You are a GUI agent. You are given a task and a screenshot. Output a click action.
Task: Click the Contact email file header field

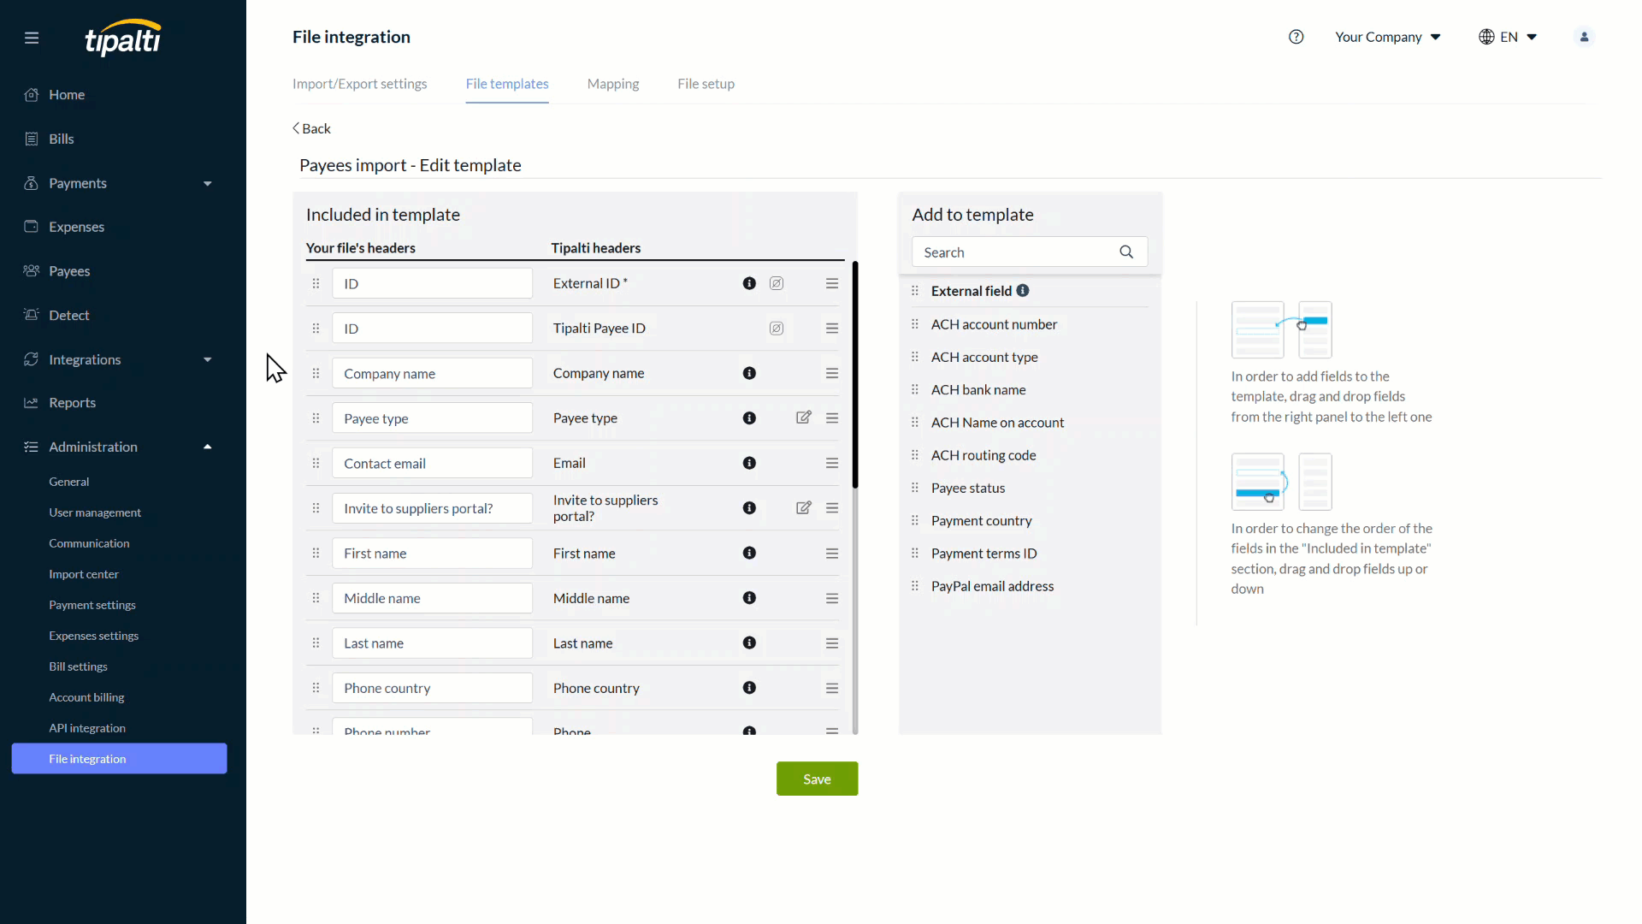coord(432,463)
